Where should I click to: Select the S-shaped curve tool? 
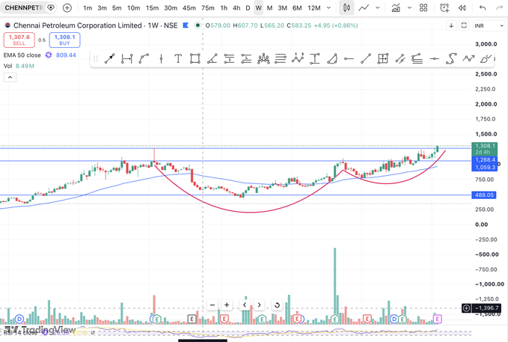451,58
